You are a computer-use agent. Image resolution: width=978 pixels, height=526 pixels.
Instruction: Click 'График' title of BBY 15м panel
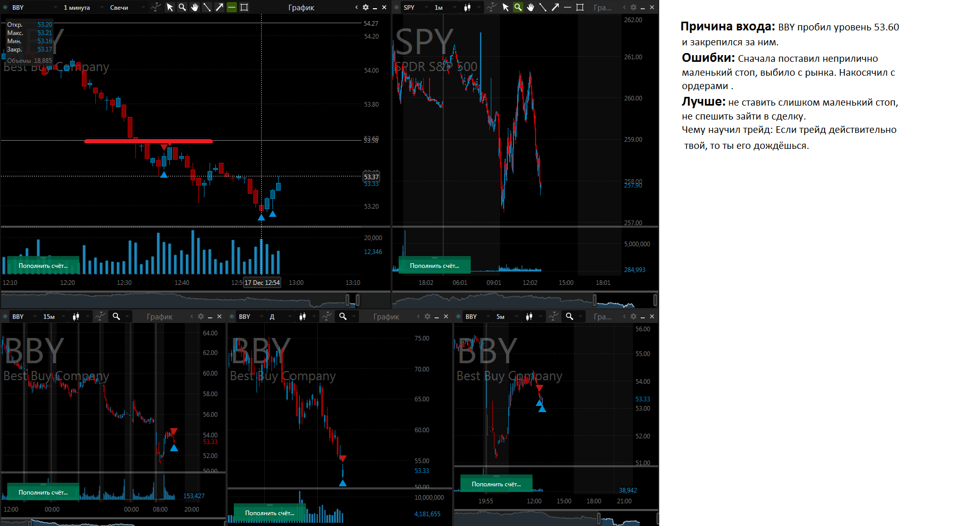(x=160, y=316)
